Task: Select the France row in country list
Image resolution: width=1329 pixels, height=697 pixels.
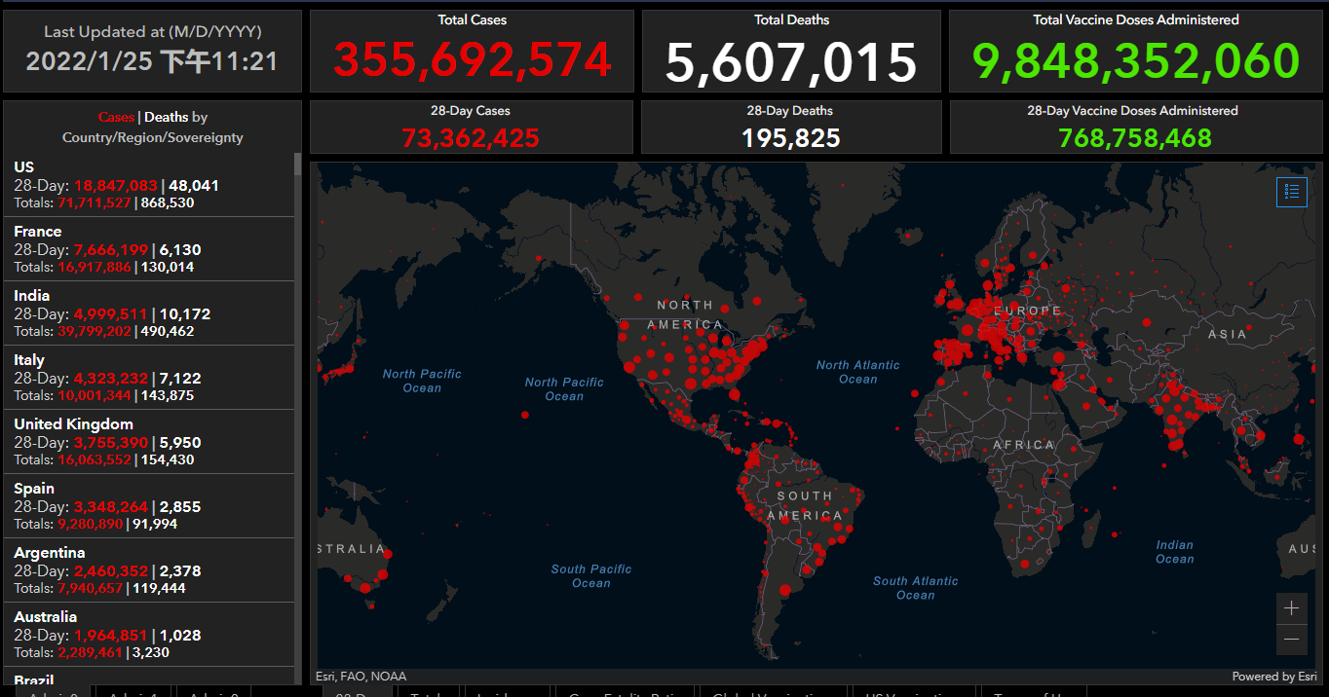Action: pyautogui.click(x=148, y=249)
